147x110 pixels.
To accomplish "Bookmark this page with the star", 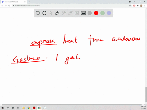I will pos(130,5).
